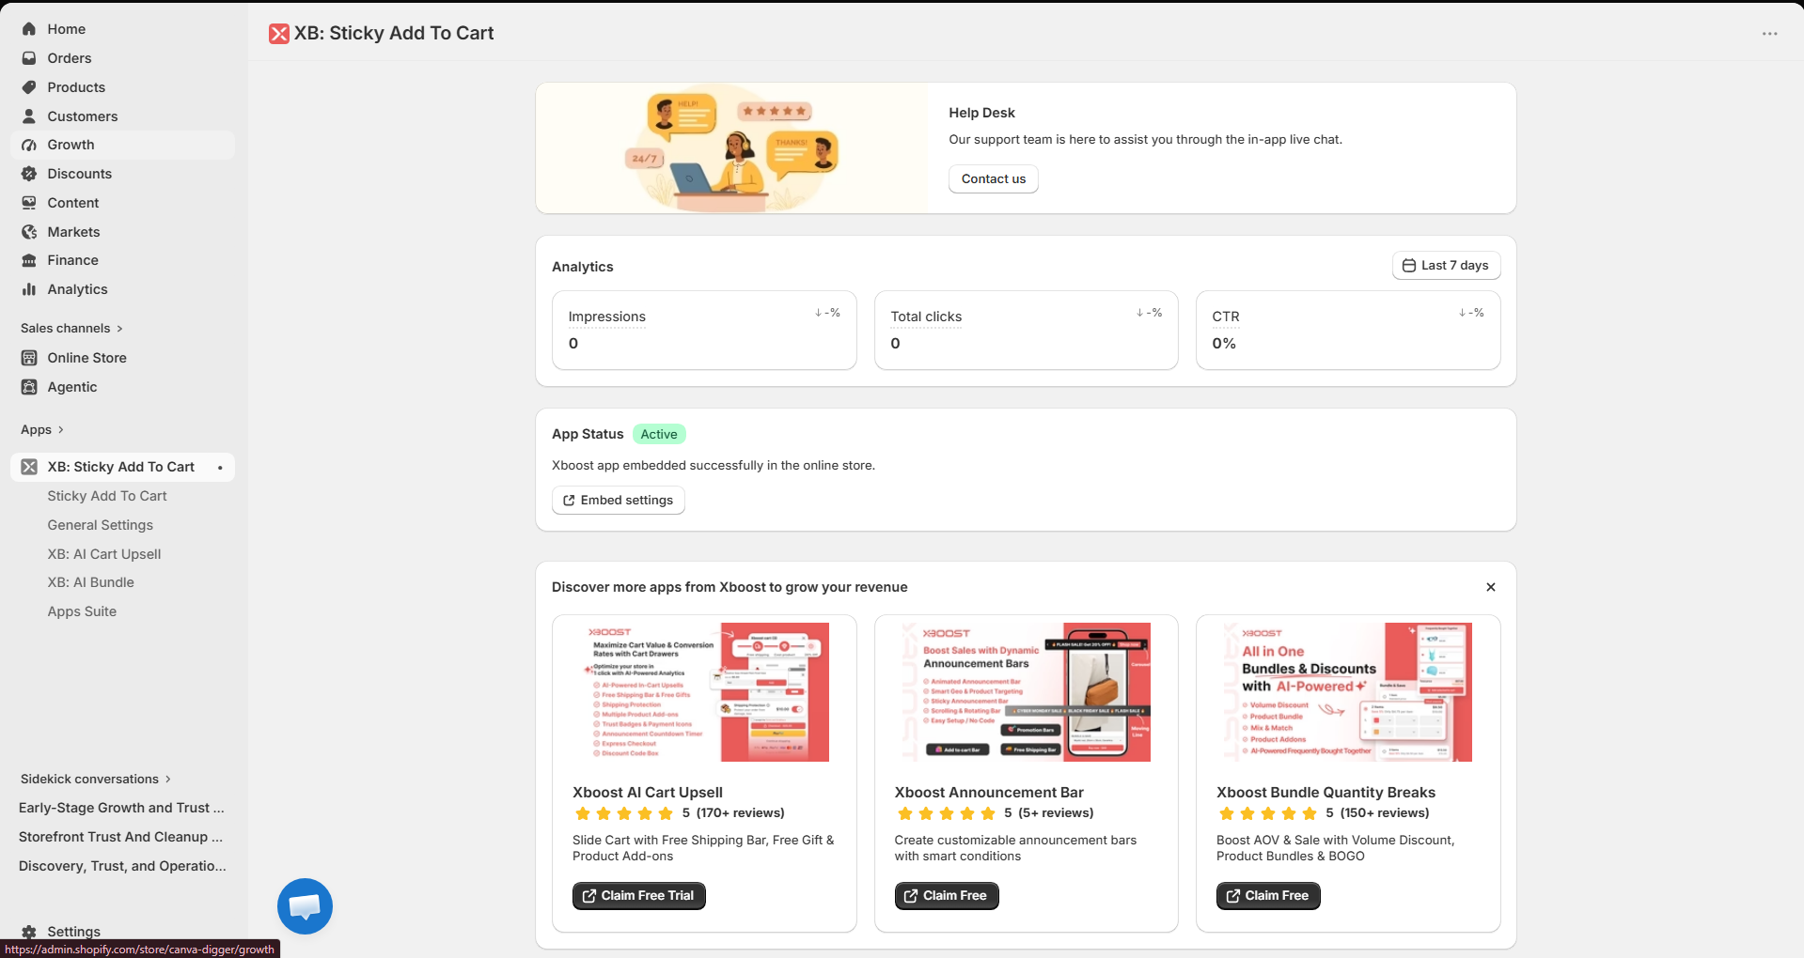Click the calendar icon in Last 7 days
This screenshot has width=1804, height=958.
click(x=1409, y=266)
